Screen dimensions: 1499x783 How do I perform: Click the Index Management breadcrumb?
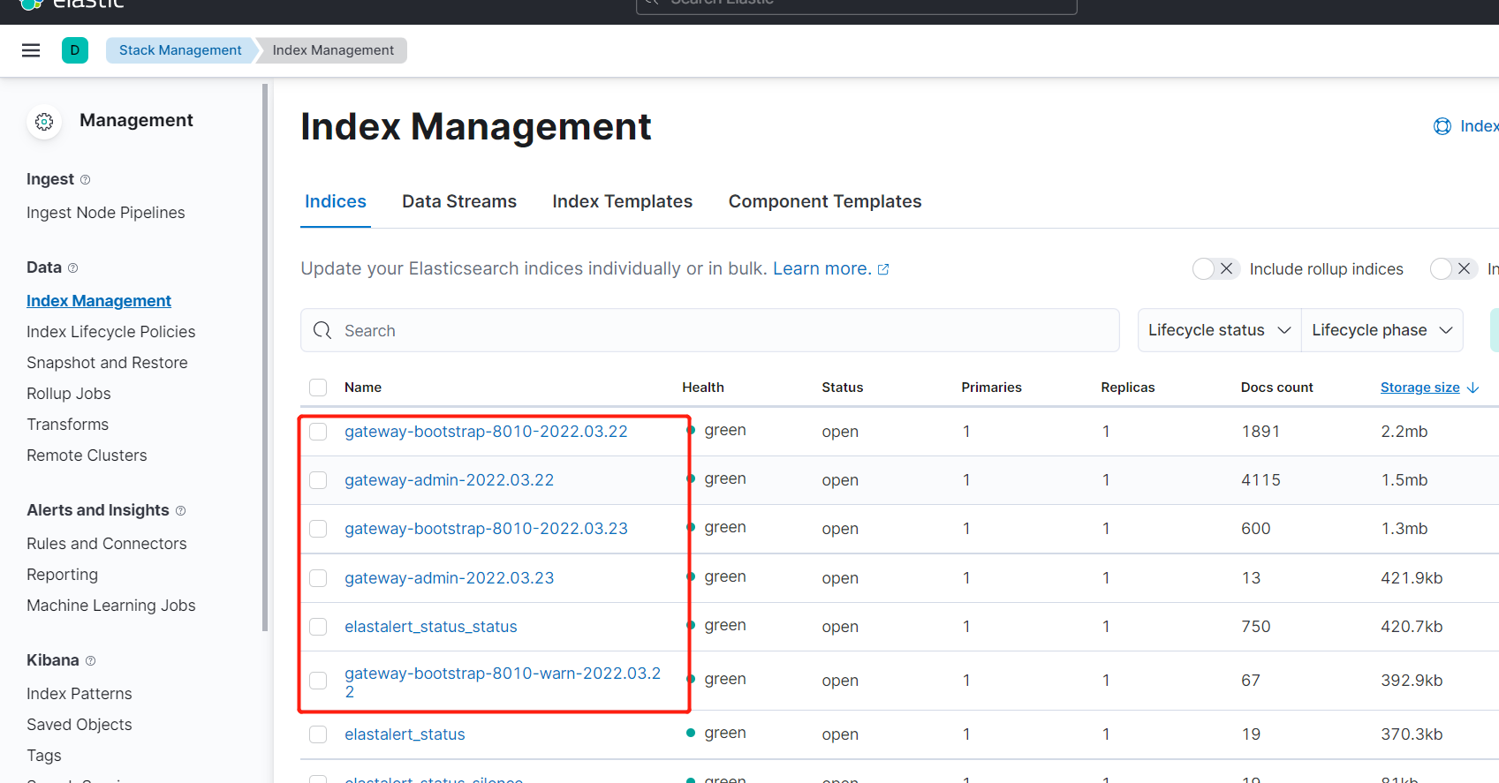333,50
